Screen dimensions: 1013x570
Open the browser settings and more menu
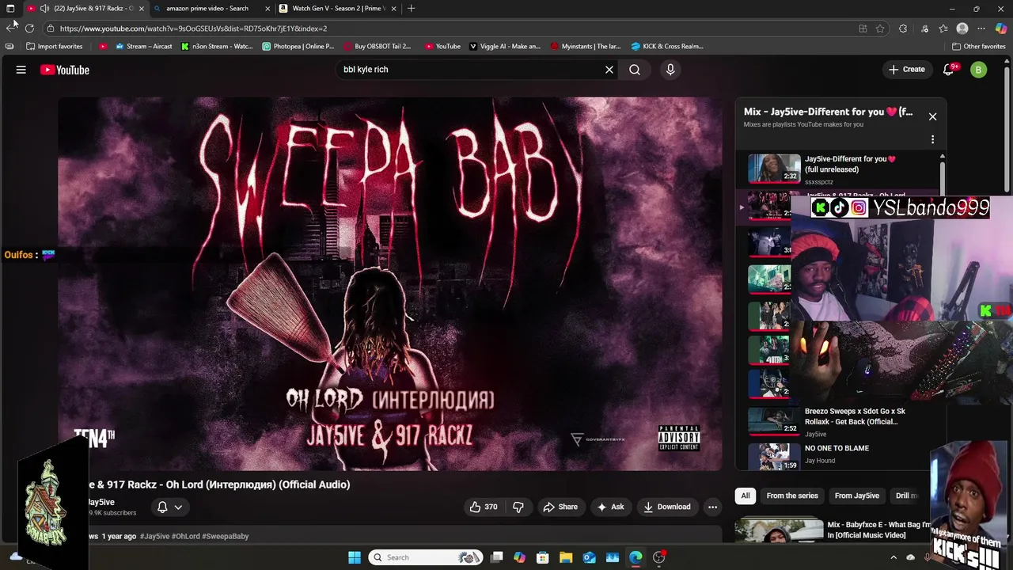click(x=981, y=28)
